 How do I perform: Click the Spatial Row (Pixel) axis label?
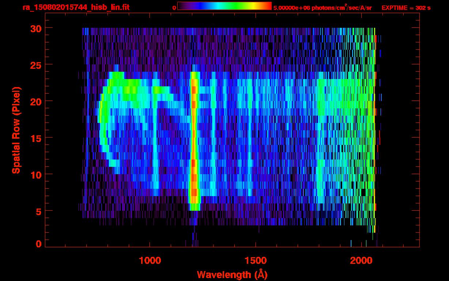pos(16,130)
